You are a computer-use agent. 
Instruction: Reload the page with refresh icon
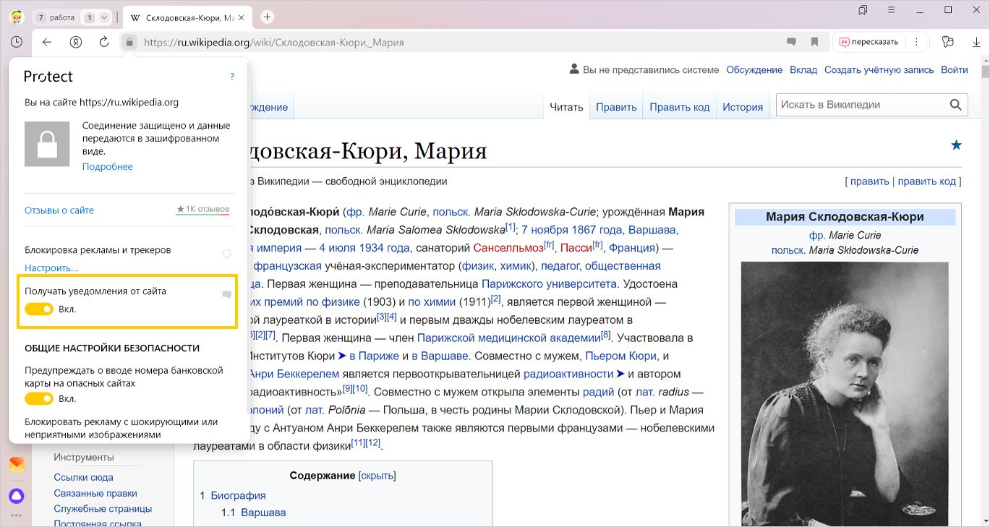[x=104, y=42]
